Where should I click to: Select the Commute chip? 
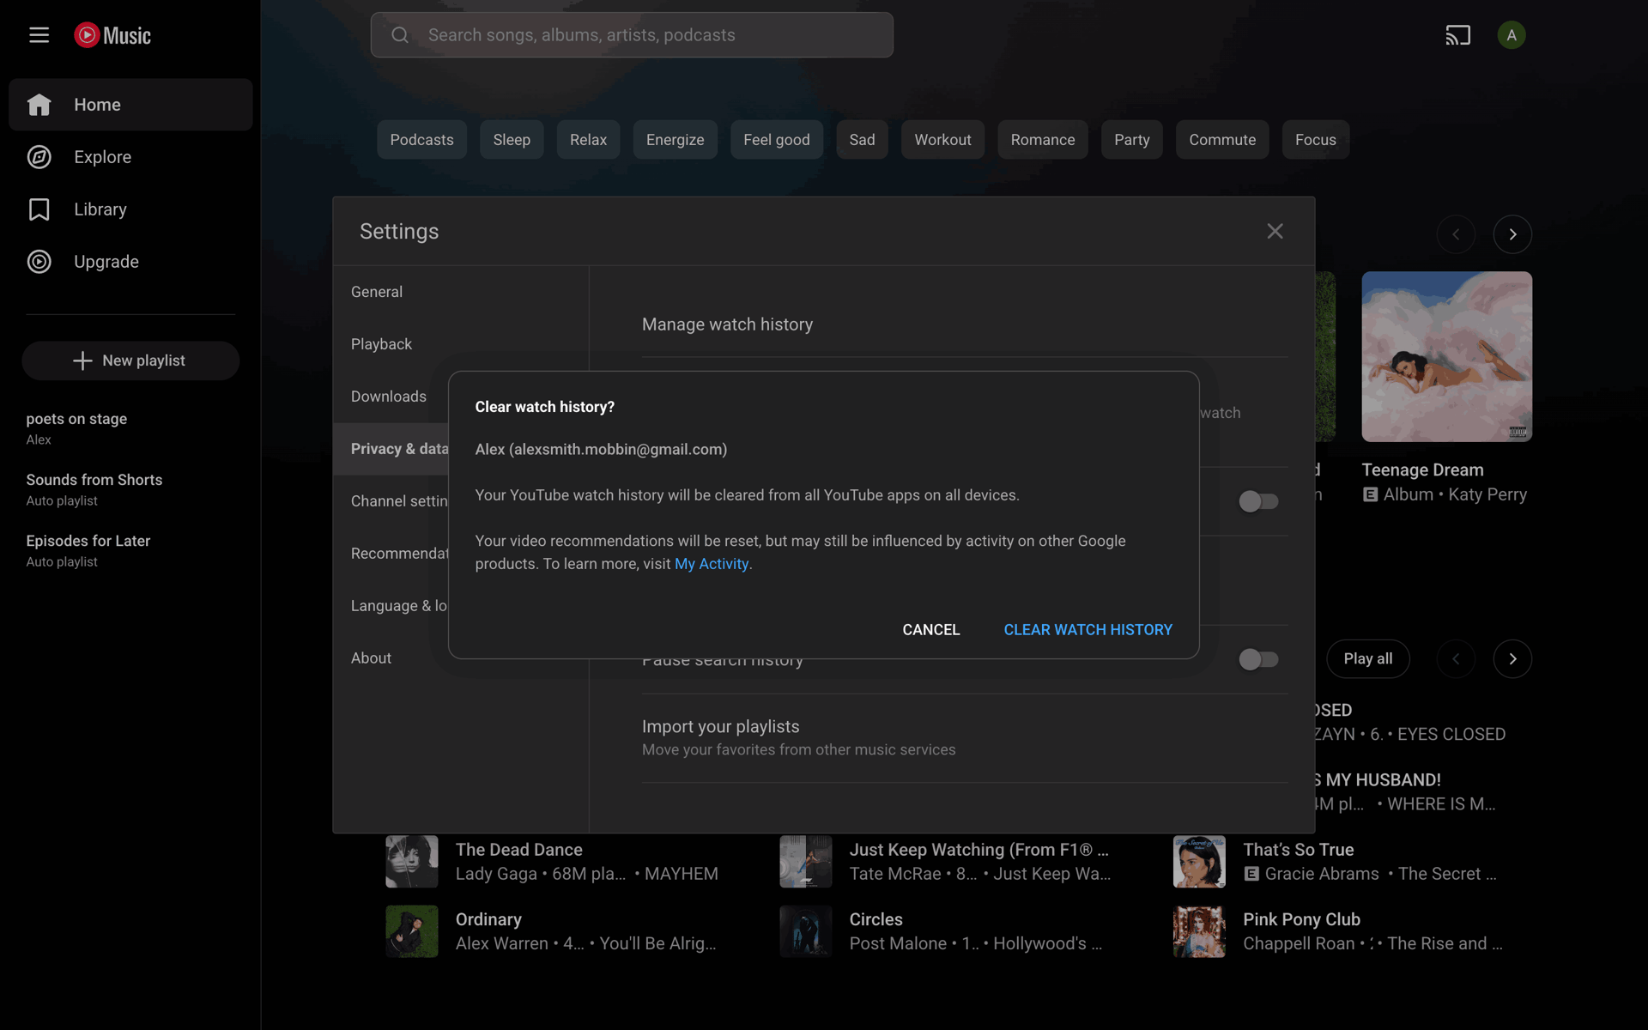[1221, 140]
